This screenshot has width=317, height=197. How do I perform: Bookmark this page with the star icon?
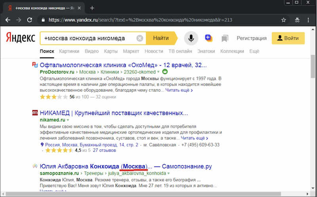[x=284, y=20]
